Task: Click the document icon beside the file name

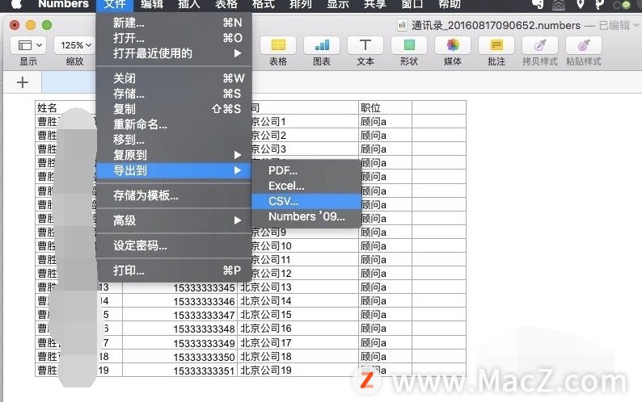Action: [x=402, y=25]
